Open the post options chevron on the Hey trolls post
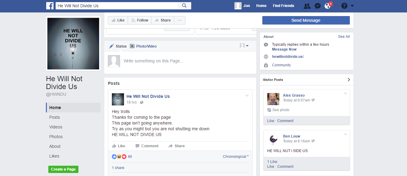Screen dimensions: 407x176 pyautogui.click(x=247, y=96)
